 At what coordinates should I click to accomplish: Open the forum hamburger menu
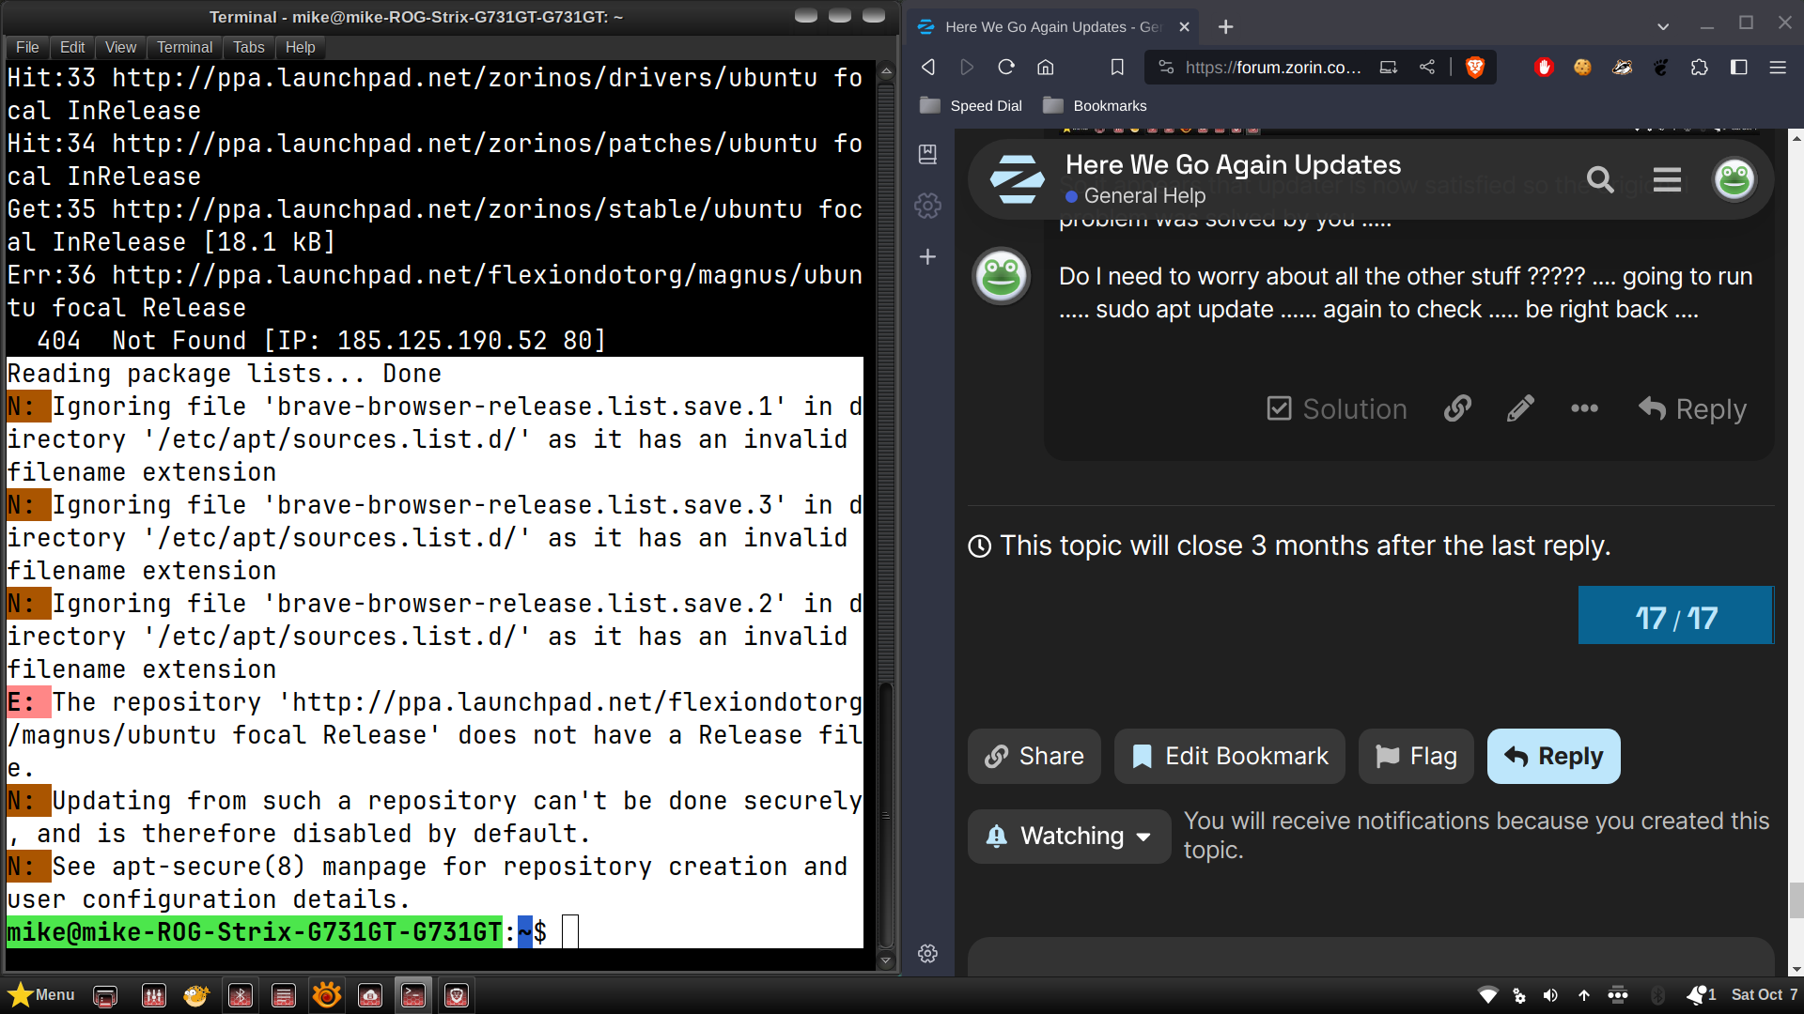(x=1667, y=178)
